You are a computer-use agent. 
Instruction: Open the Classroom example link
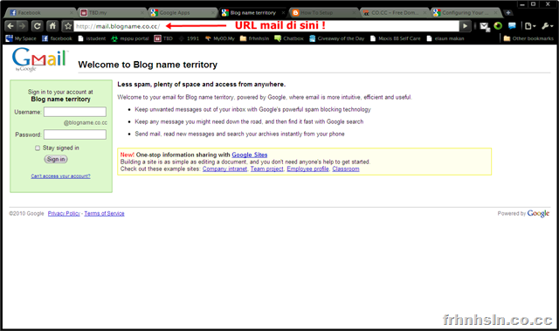[x=346, y=169]
